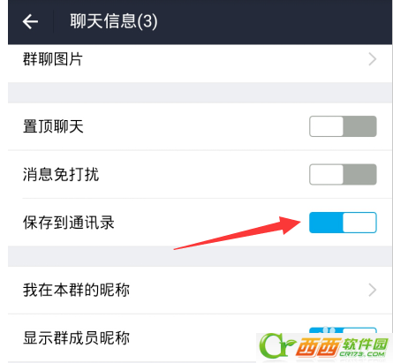The width and height of the screenshot is (393, 363).
Task: Click the CR173.COM watermark link
Action: point(362,354)
